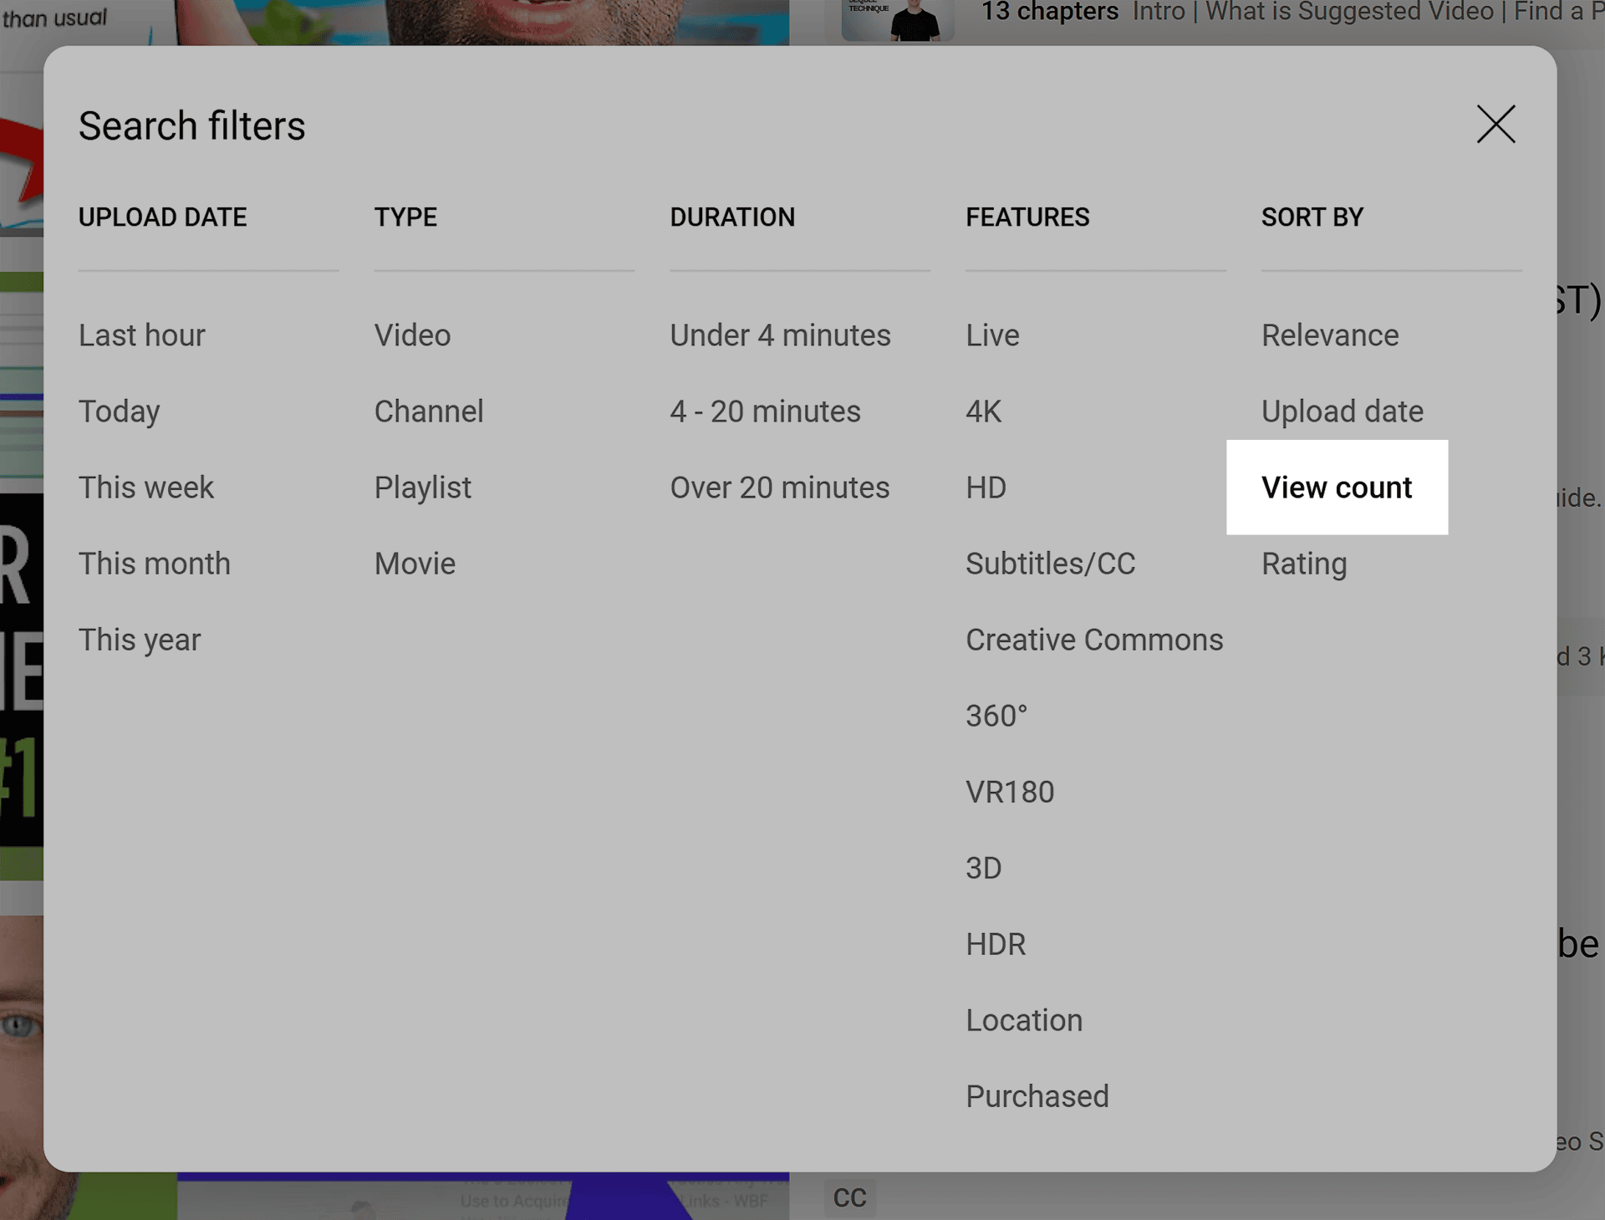The image size is (1605, 1220).
Task: Select the Last hour upload filter
Action: (141, 335)
